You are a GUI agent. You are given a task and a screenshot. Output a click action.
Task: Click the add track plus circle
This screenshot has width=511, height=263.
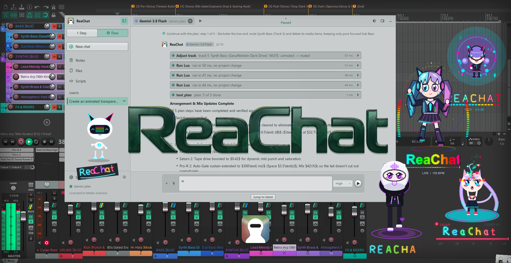pos(47,122)
